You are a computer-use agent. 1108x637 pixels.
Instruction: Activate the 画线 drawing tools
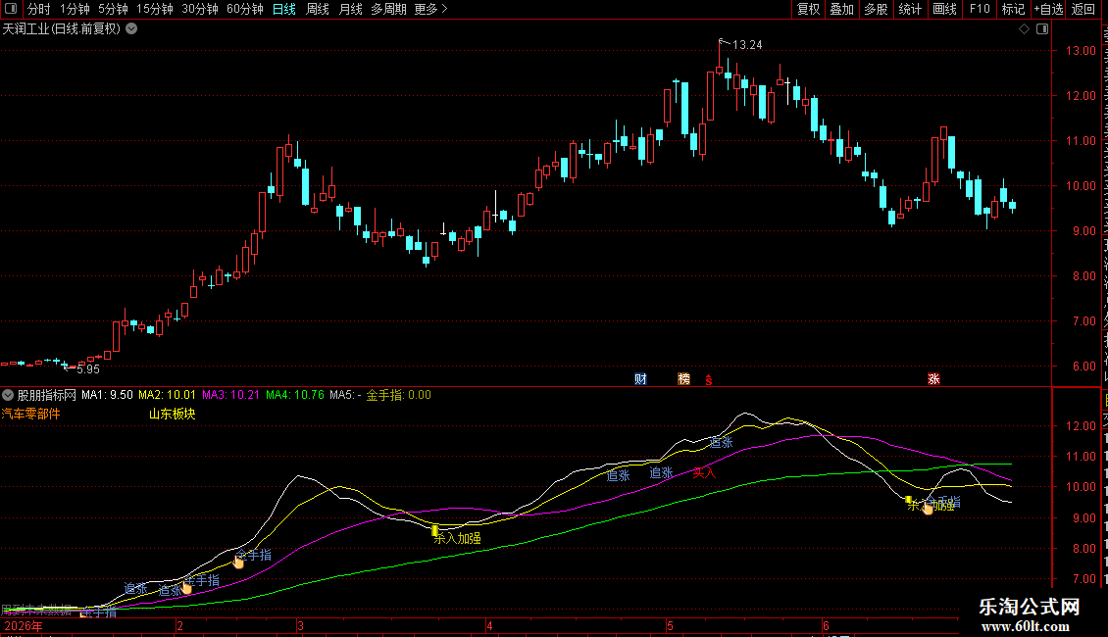click(x=944, y=9)
